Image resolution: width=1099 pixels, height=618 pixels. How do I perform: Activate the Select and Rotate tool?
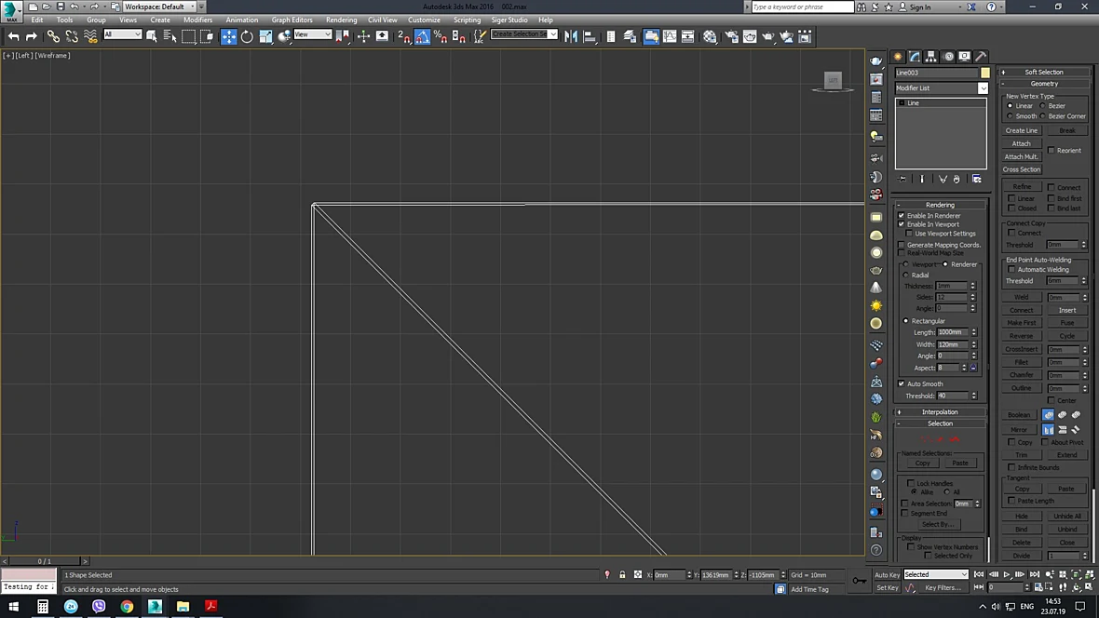point(247,36)
